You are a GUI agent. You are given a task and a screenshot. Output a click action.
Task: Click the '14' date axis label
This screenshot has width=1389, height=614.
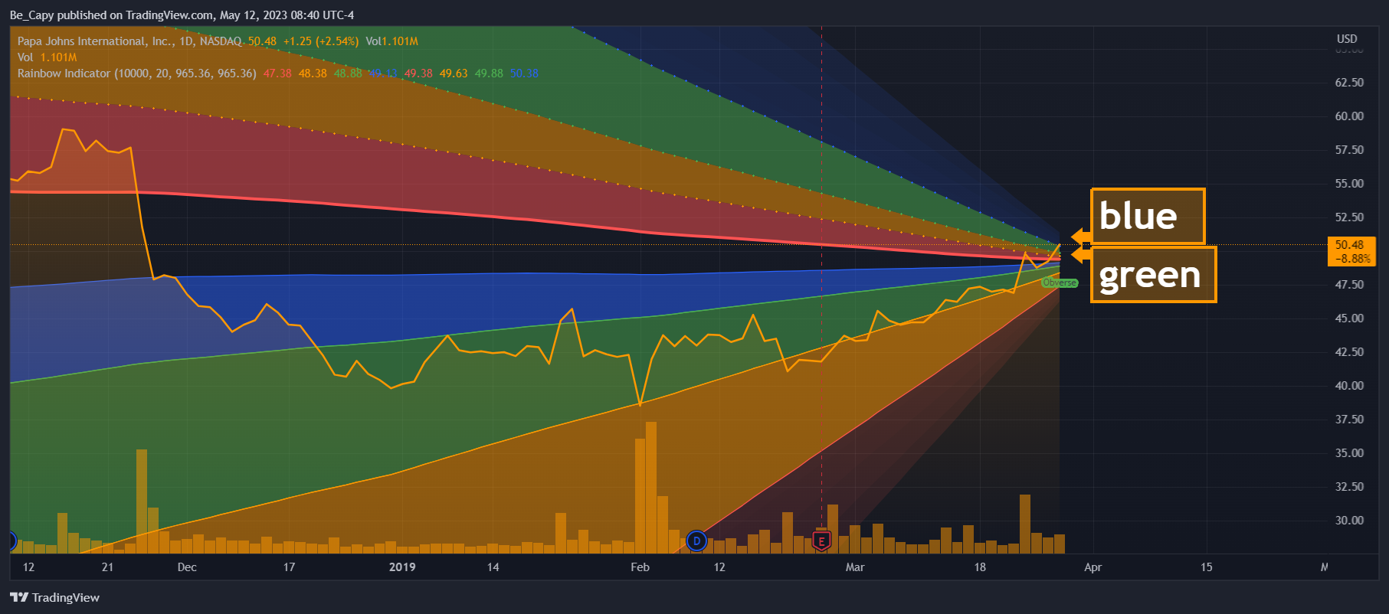pos(493,567)
